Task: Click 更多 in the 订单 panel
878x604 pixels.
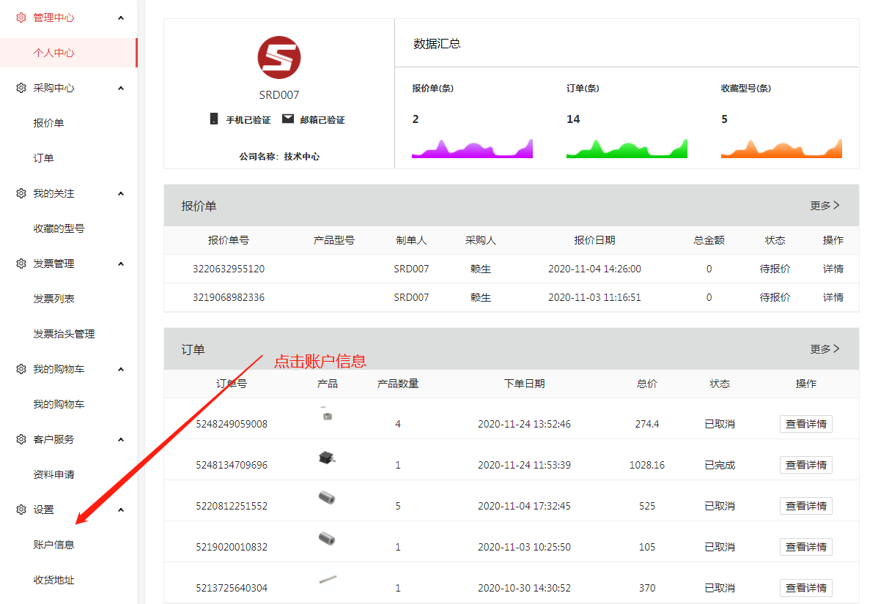Action: click(824, 349)
